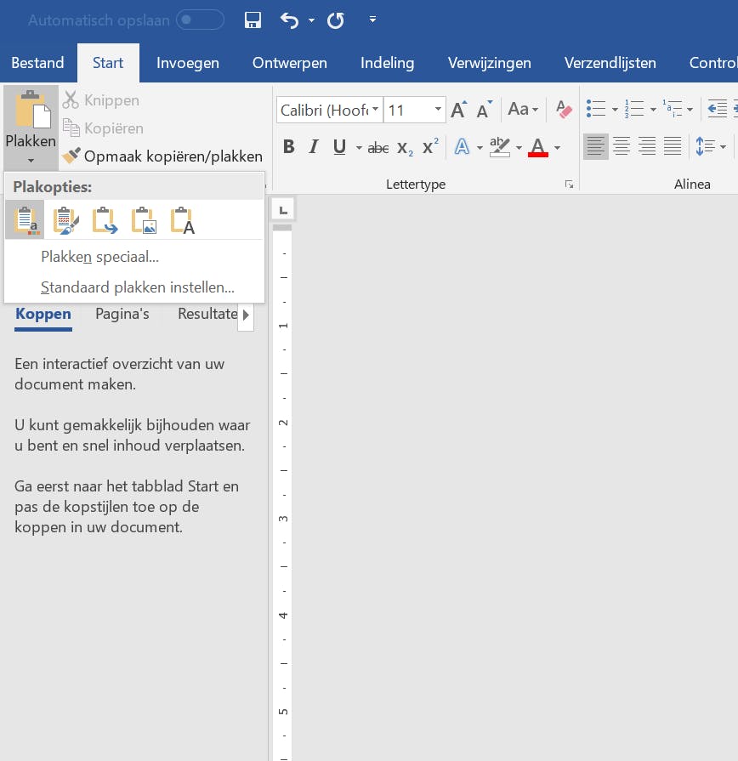Select the Keep Source Formatting paste option

[x=25, y=220]
